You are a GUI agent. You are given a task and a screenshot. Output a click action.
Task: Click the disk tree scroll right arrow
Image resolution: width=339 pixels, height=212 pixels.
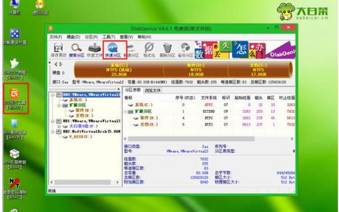[118, 183]
